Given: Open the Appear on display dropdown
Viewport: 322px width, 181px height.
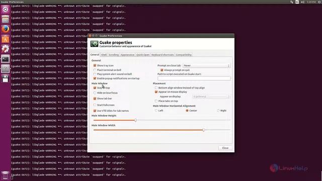Looking at the screenshot, I should (211, 97).
